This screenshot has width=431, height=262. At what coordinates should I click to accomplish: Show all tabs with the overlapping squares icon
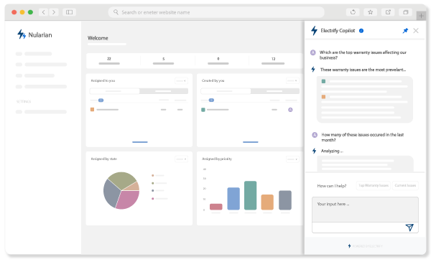(406, 12)
